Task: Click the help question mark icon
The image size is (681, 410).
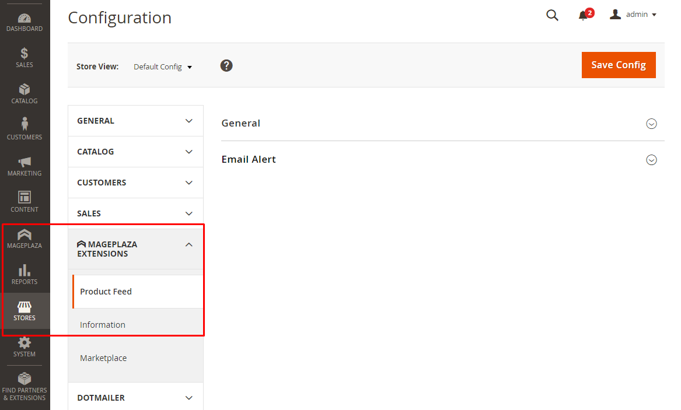Action: coord(226,66)
